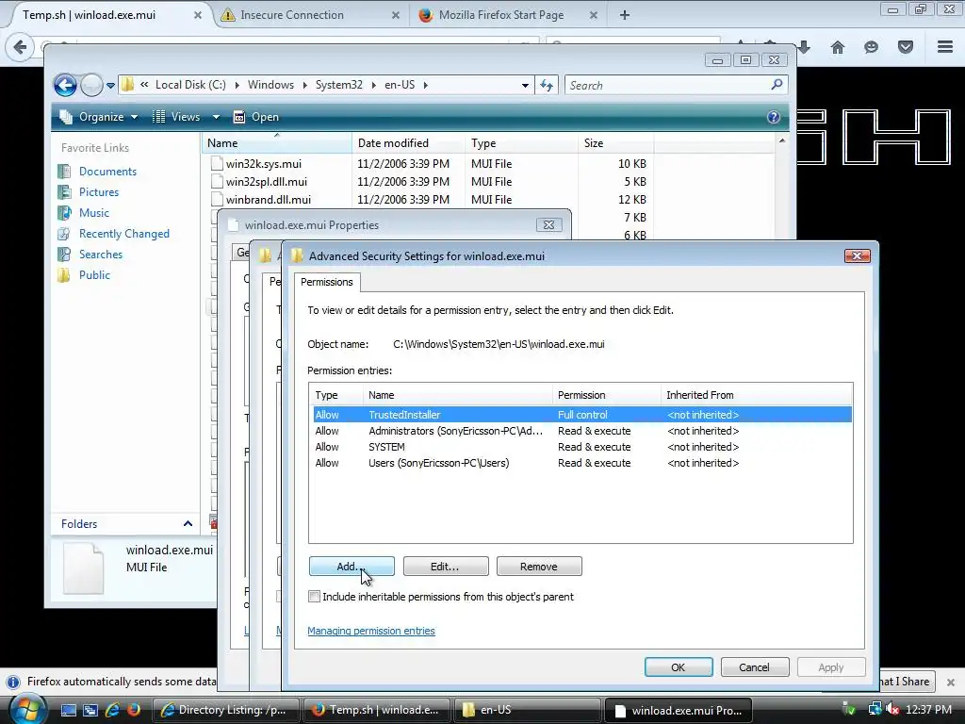Click the Firefox Hello chat icon

871,47
